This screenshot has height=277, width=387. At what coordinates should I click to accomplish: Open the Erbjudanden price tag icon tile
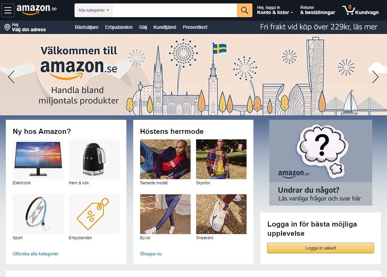(94, 214)
